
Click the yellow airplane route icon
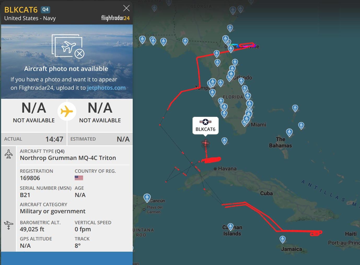67,112
